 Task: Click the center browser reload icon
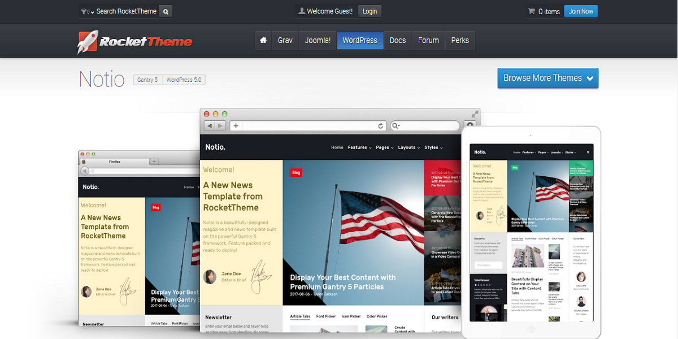pyautogui.click(x=381, y=126)
